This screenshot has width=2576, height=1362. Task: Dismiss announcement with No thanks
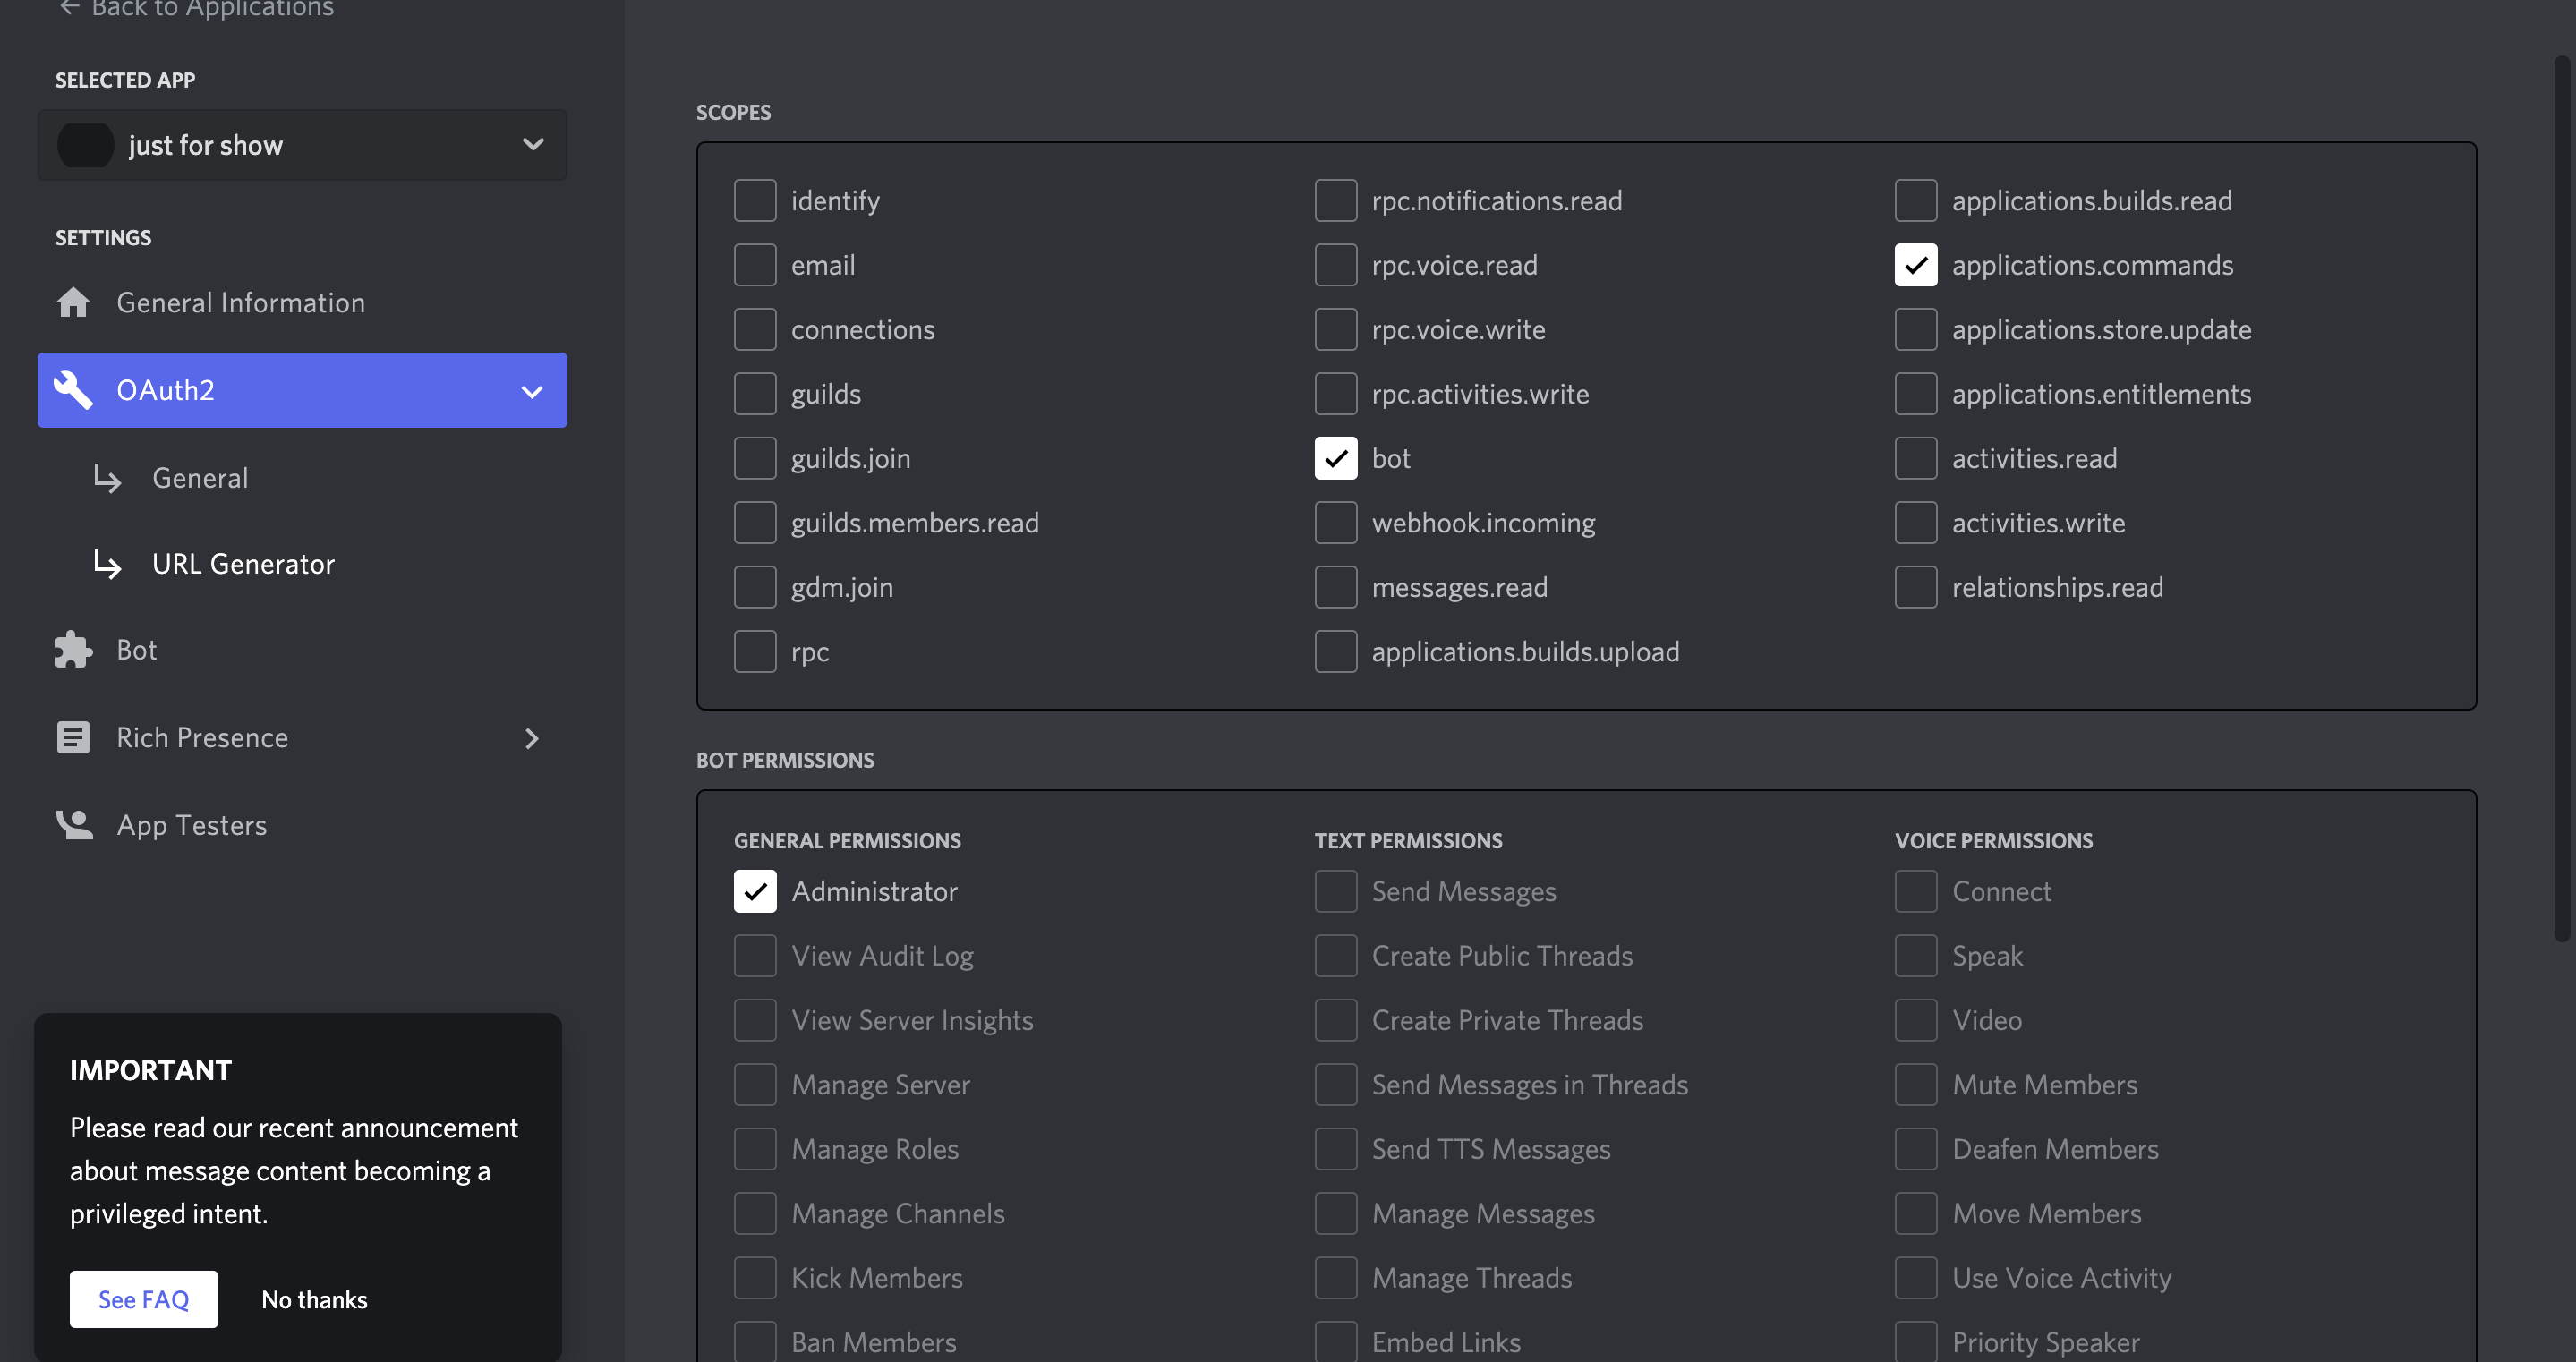314,1299
